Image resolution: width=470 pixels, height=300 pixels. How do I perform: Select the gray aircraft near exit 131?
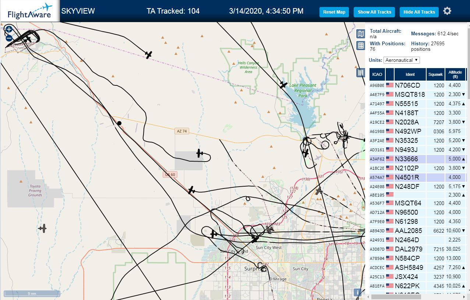pyautogui.click(x=319, y=191)
